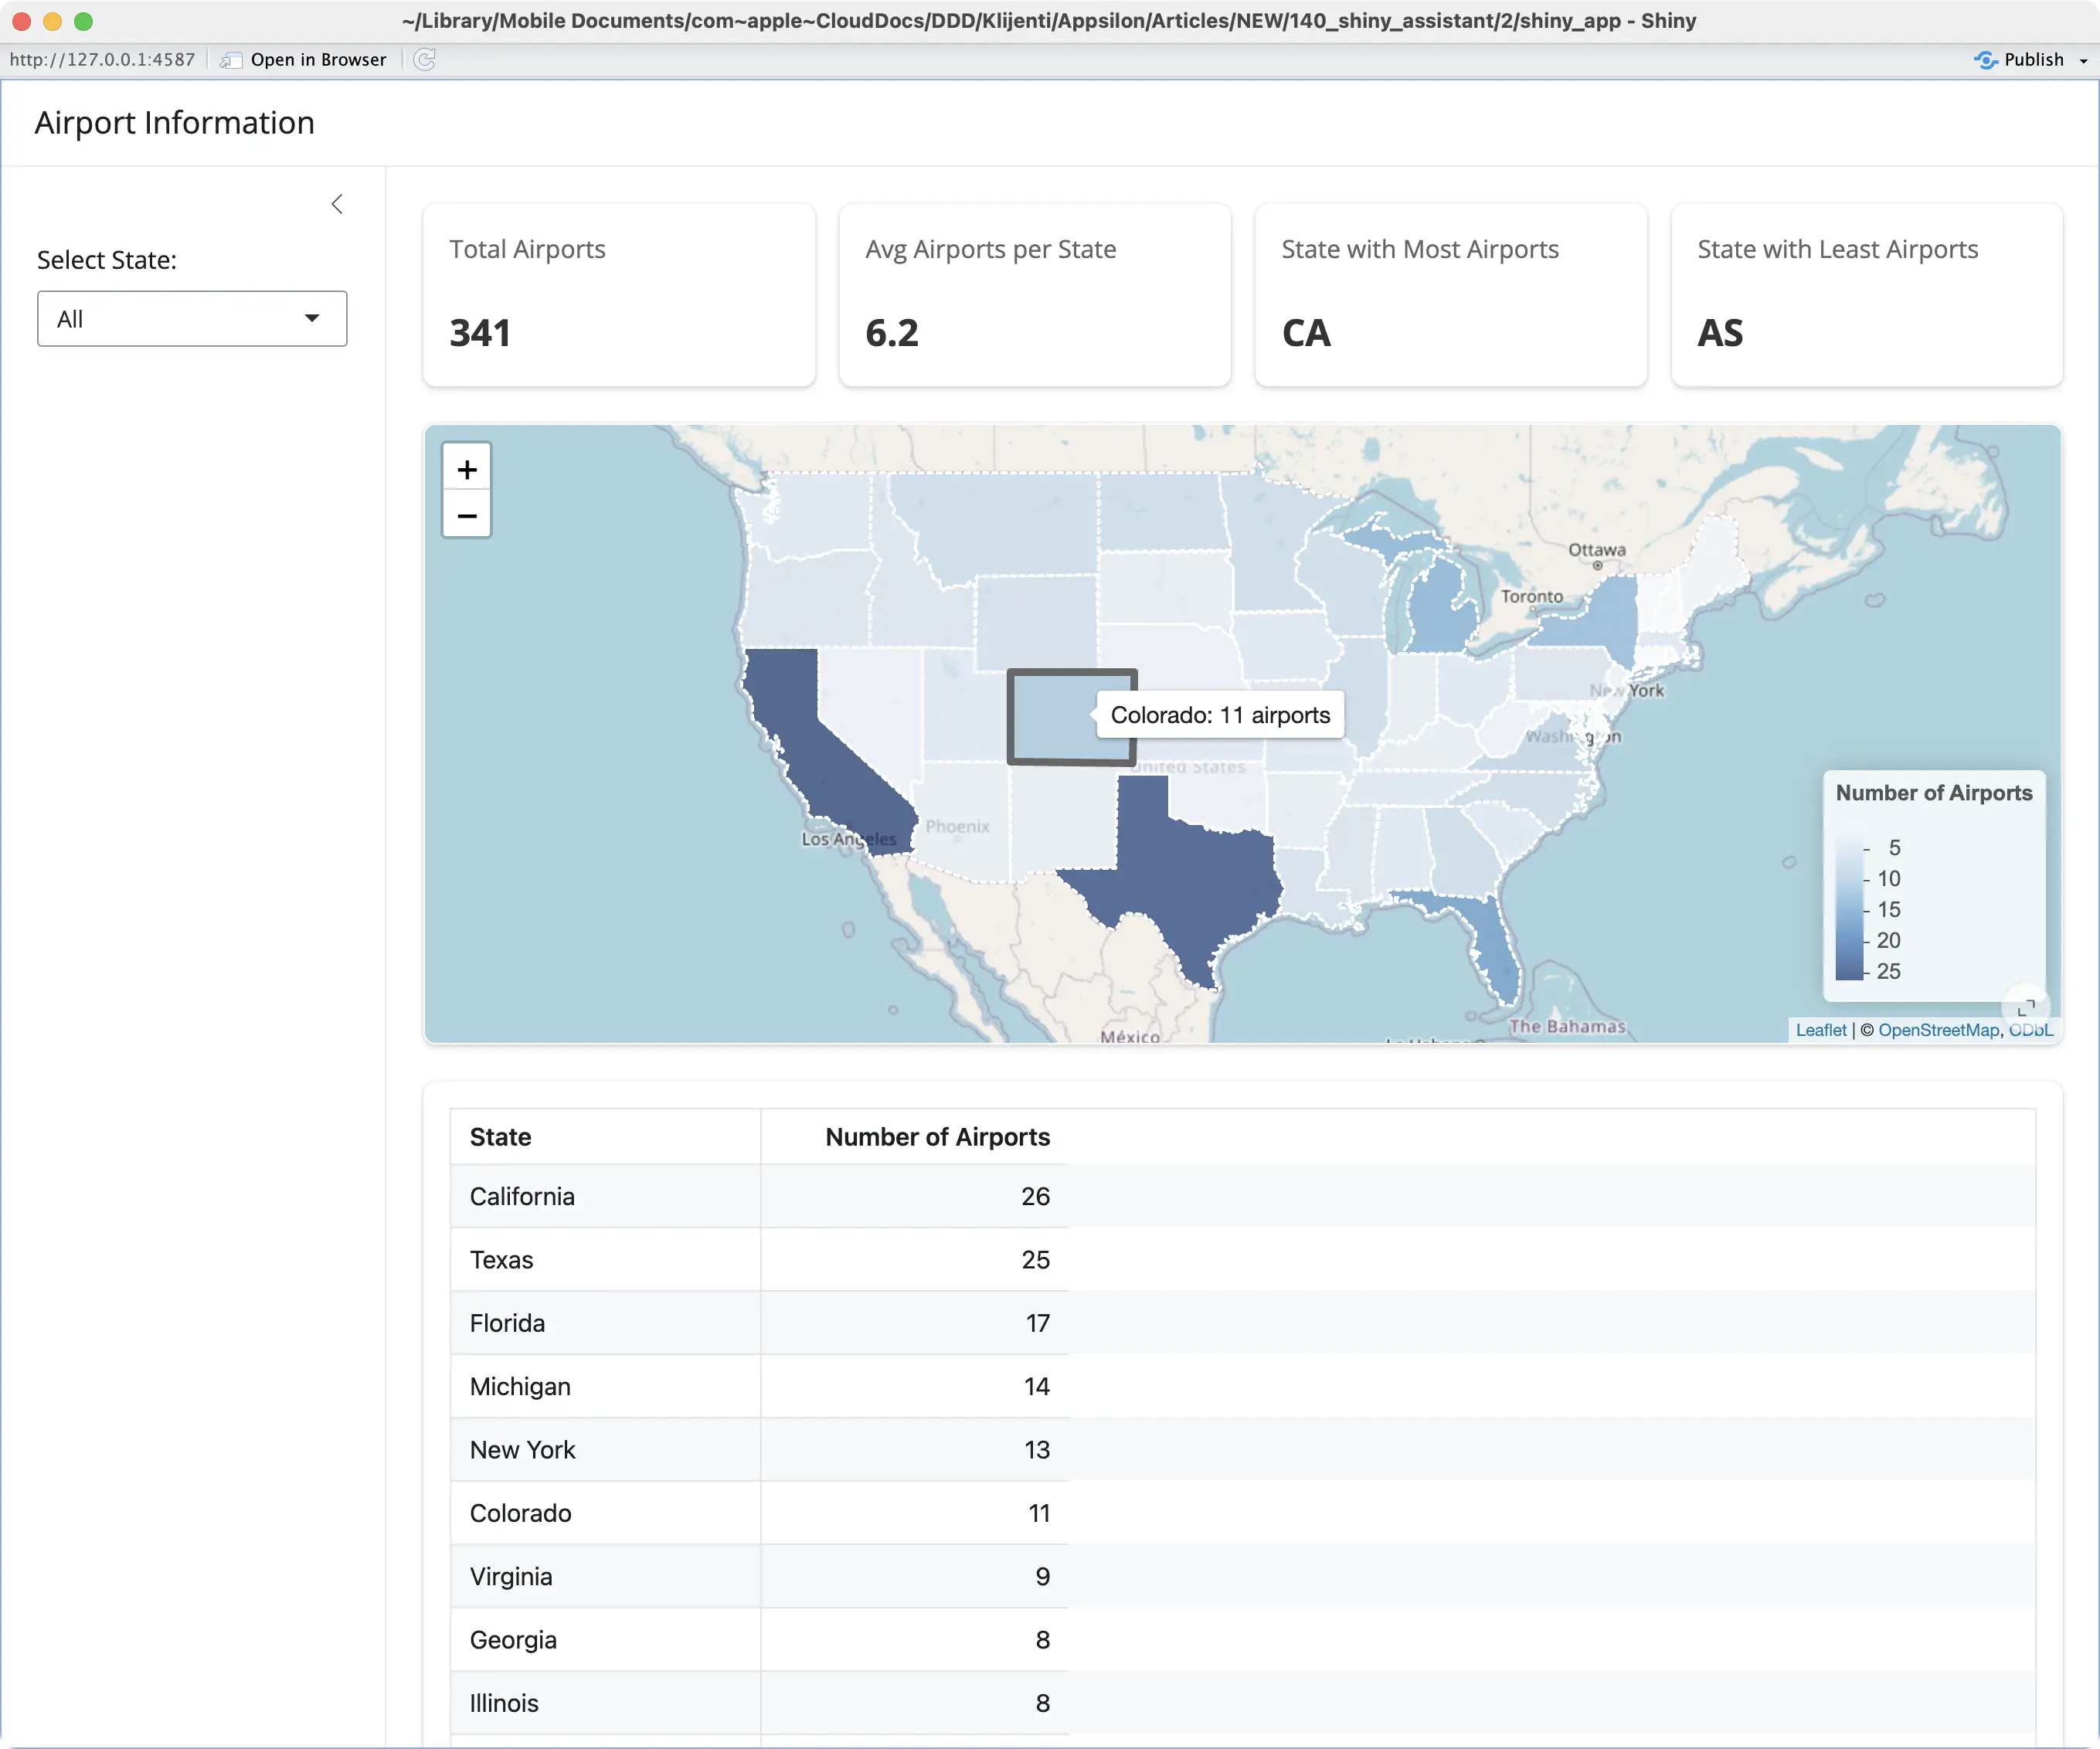Click the ODbL license link
The height and width of the screenshot is (1749, 2100).
pos(2030,1030)
